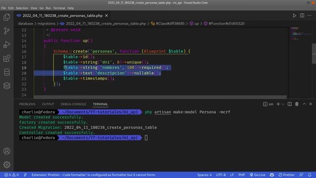Screen dimensions: 316x178
Task: Change file encoding UTF-8
Action: pos(221,175)
